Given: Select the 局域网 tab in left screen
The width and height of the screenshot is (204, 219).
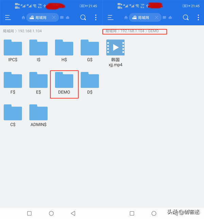Looking at the screenshot, I should [x=42, y=17].
